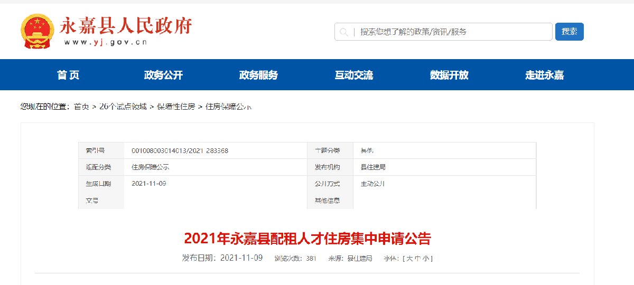Click the 永嘉县人民政府 site title
The width and height of the screenshot is (634, 285).
[x=127, y=25]
